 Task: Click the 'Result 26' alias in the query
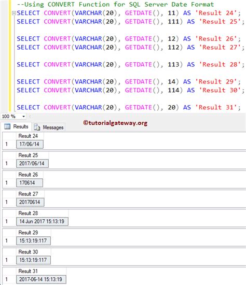point(216,38)
